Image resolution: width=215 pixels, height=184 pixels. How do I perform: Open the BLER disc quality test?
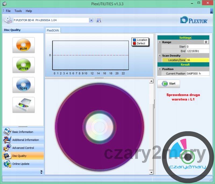24,45
